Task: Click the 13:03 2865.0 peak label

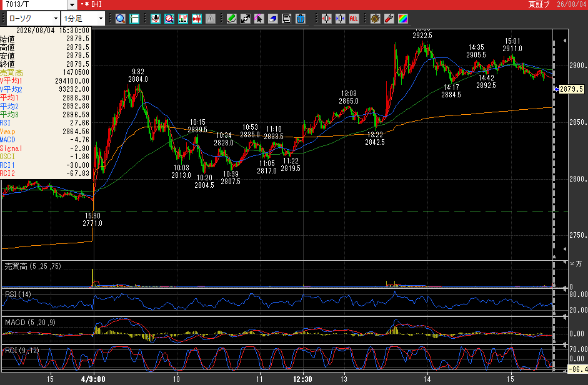Action: point(349,97)
